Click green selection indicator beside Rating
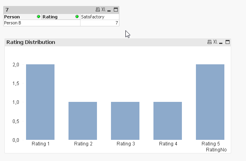Image resolution: width=246 pixels, height=161 pixels. [77, 17]
